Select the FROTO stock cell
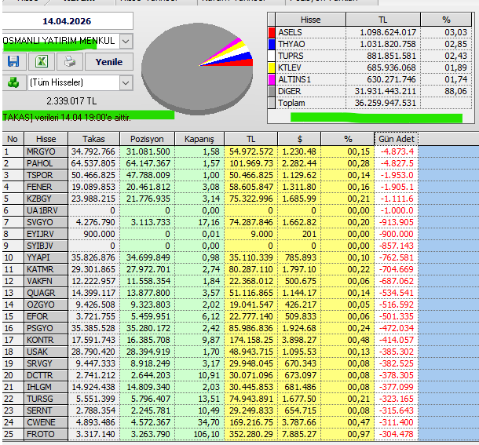Viewport: 479px width, 445px height. click(x=46, y=434)
